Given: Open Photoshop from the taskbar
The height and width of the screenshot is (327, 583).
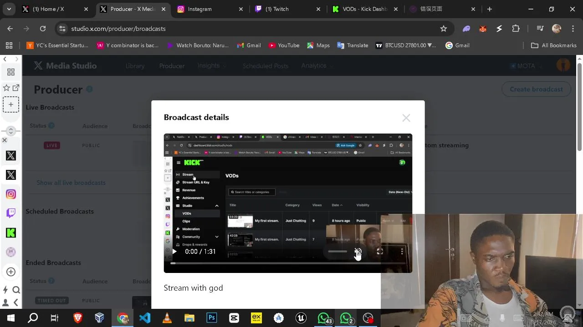Looking at the screenshot, I should coord(212,318).
